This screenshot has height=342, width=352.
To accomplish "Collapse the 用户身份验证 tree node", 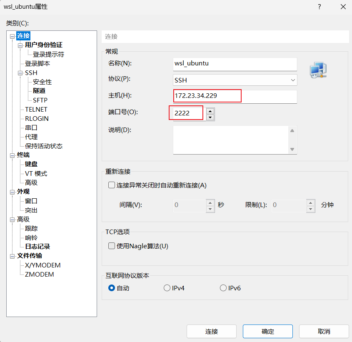I will tap(20, 45).
